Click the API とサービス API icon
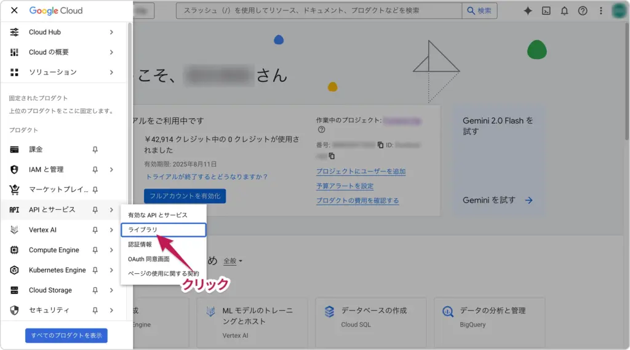The width and height of the screenshot is (630, 350). (15, 210)
